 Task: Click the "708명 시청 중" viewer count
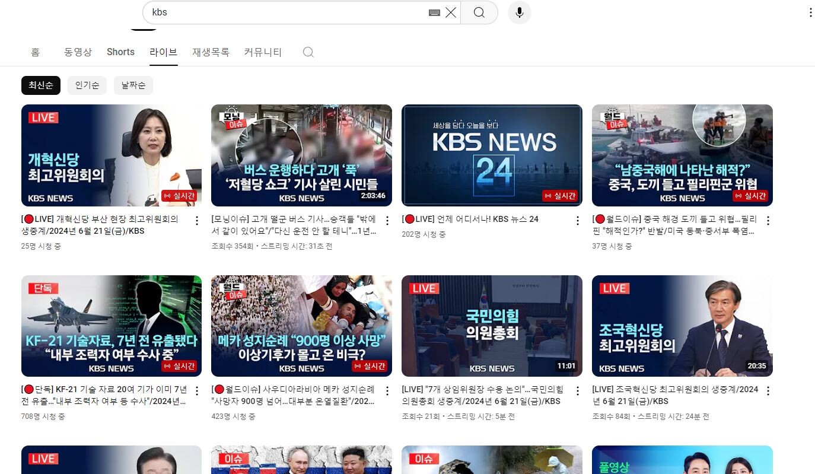(x=43, y=416)
